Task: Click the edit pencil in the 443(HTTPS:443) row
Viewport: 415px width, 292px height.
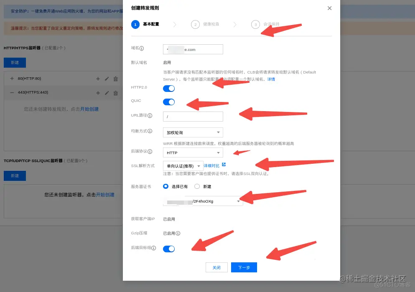Action: pyautogui.click(x=107, y=93)
